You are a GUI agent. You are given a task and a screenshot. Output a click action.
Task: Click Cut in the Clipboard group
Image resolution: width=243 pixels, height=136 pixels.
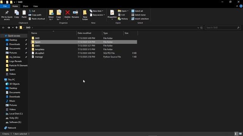point(32,11)
